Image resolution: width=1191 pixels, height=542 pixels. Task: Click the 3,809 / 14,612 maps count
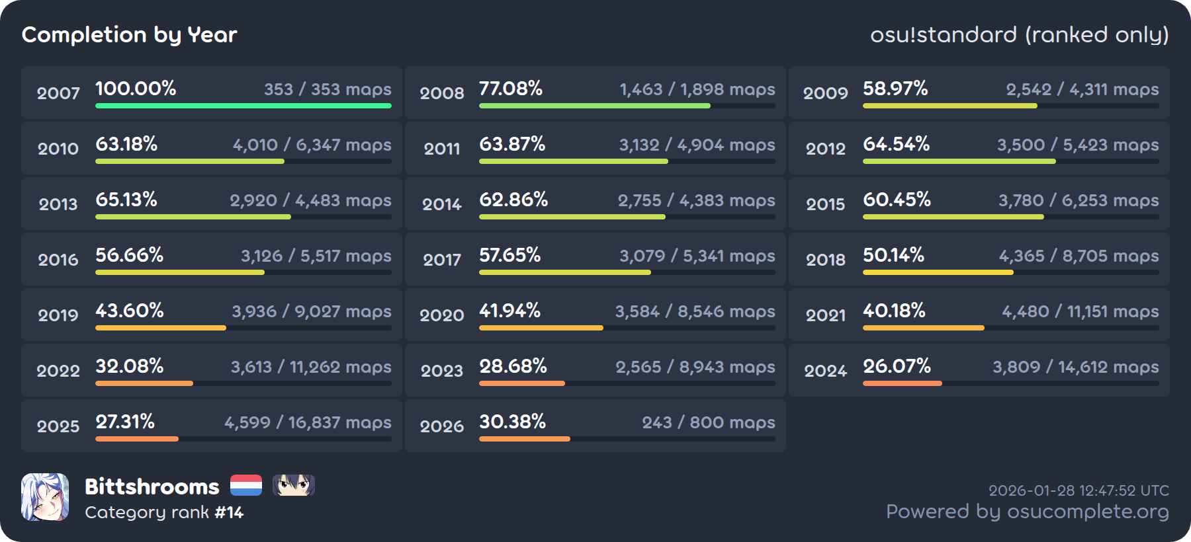click(x=1075, y=367)
